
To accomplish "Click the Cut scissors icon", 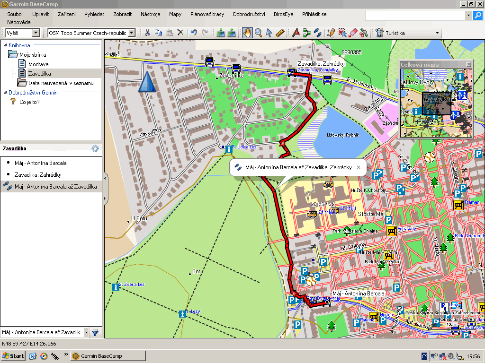I will (147, 33).
